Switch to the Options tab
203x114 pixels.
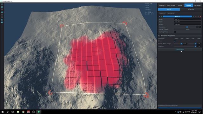pyautogui.click(x=197, y=5)
